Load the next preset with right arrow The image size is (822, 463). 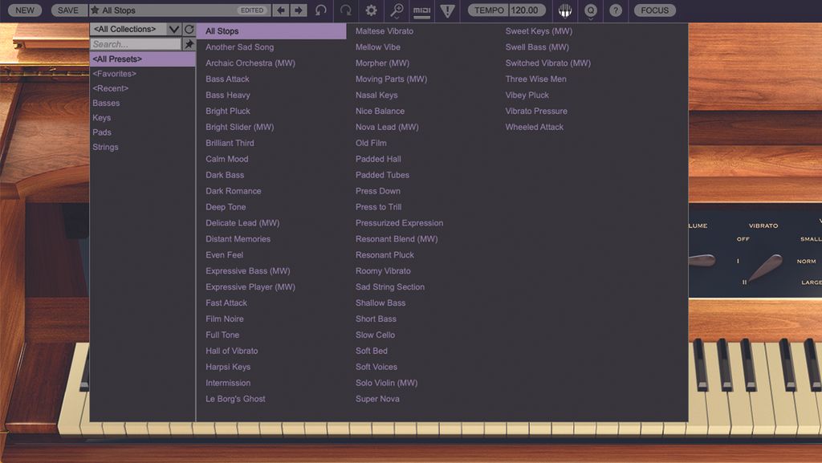(x=299, y=10)
